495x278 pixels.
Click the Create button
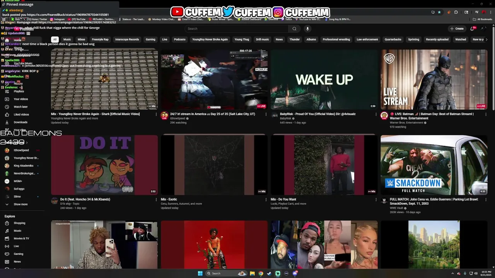(457, 29)
